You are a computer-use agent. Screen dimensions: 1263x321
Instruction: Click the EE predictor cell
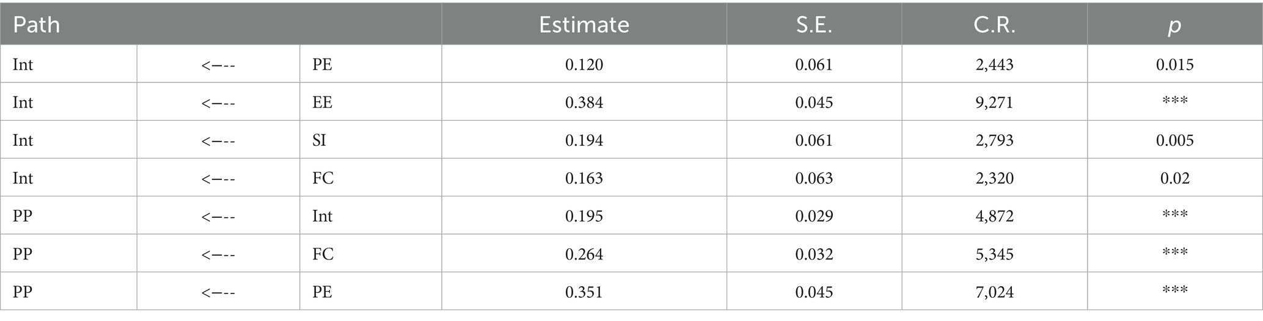click(322, 103)
